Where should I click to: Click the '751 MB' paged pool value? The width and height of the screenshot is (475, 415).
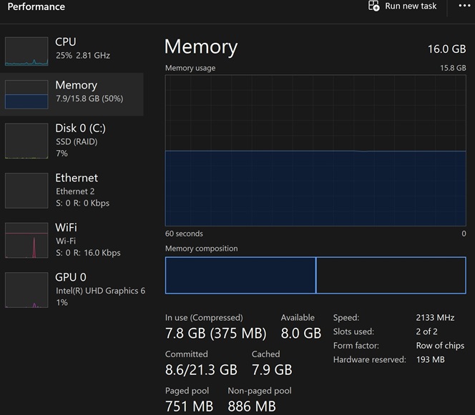click(189, 406)
